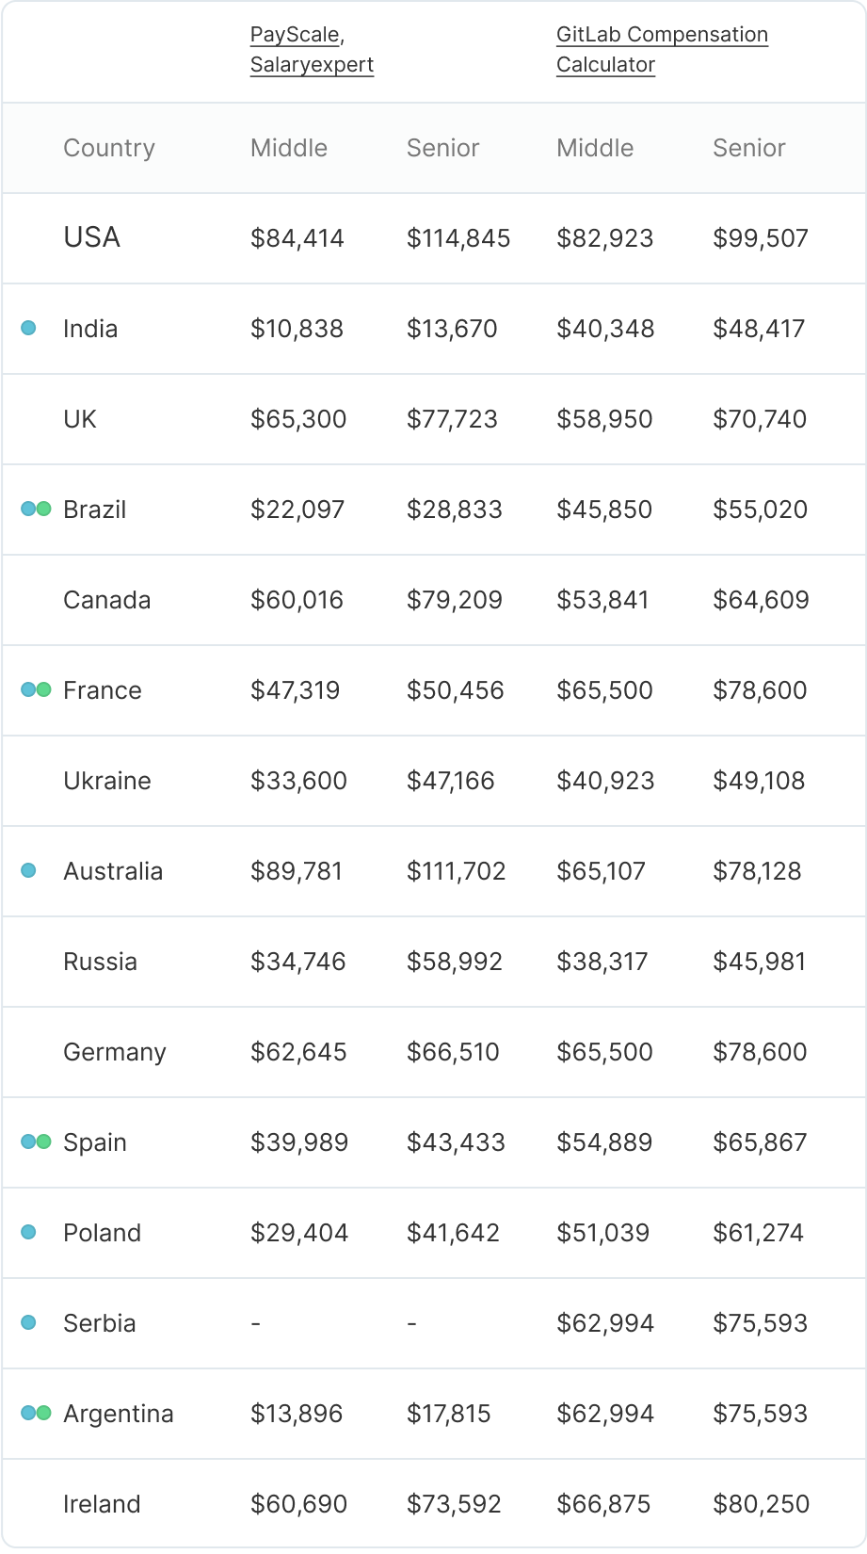Click the blue dot next to Australia
The width and height of the screenshot is (867, 1554).
coord(28,871)
